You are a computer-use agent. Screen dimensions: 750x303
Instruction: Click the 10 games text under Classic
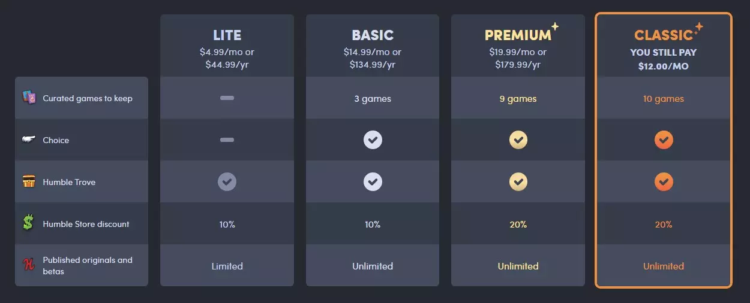664,98
